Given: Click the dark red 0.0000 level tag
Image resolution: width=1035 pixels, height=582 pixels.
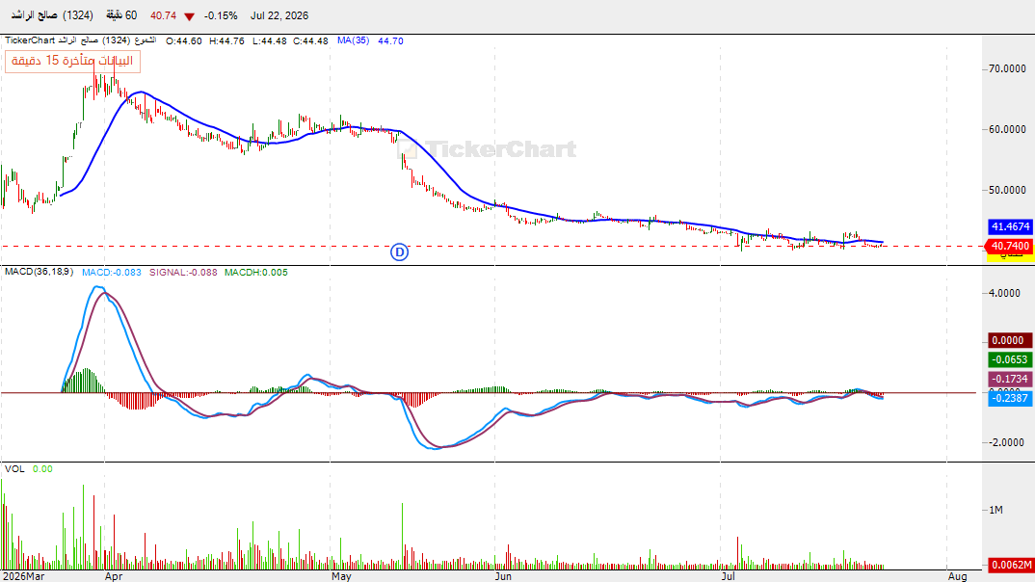Looking at the screenshot, I should (1010, 340).
